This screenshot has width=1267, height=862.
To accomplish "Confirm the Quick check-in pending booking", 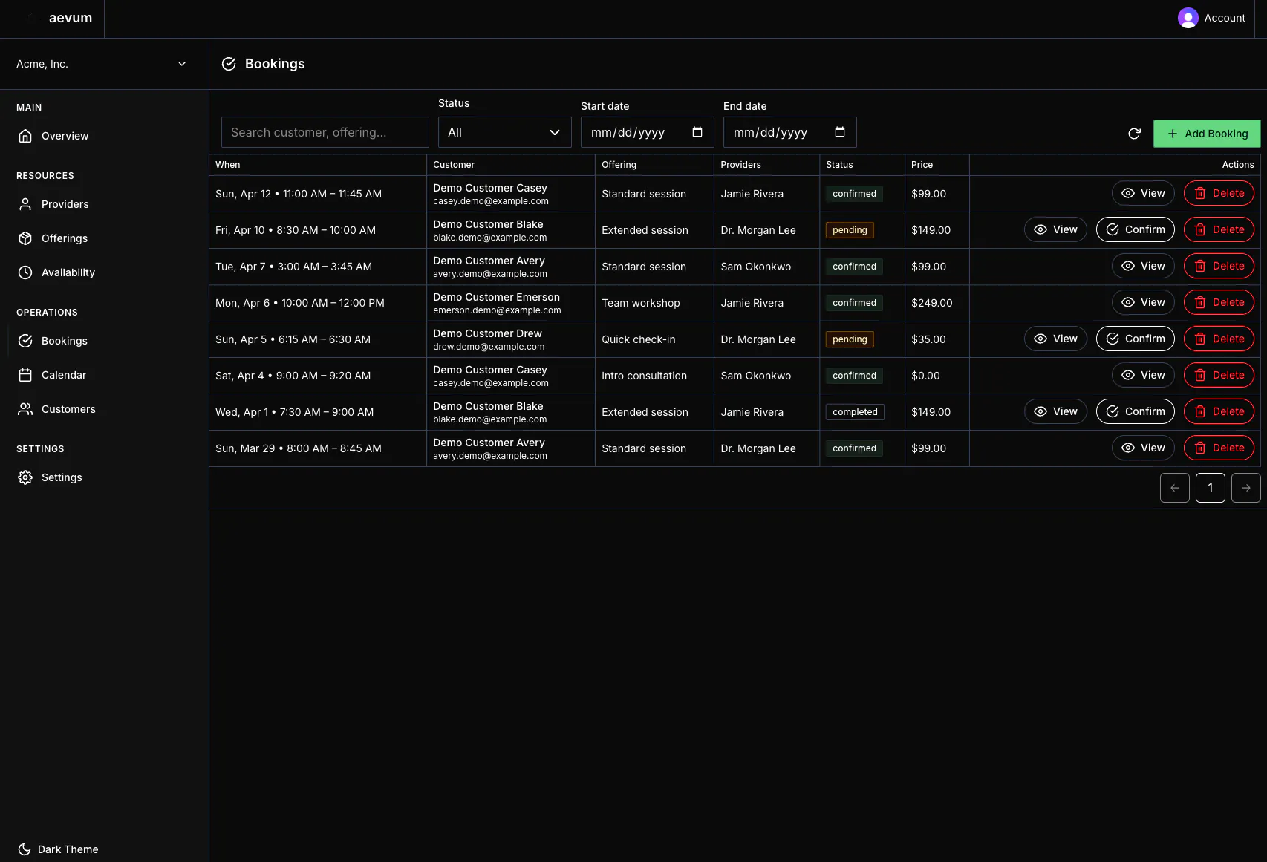I will [1136, 339].
